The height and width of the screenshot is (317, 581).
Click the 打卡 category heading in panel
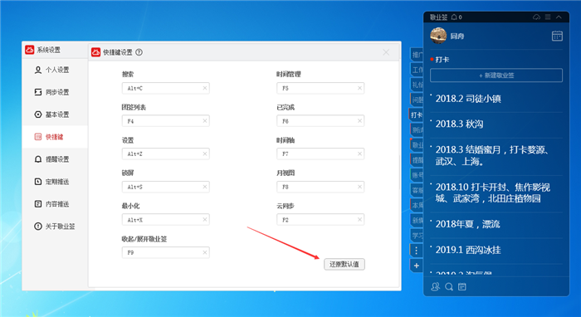(442, 59)
